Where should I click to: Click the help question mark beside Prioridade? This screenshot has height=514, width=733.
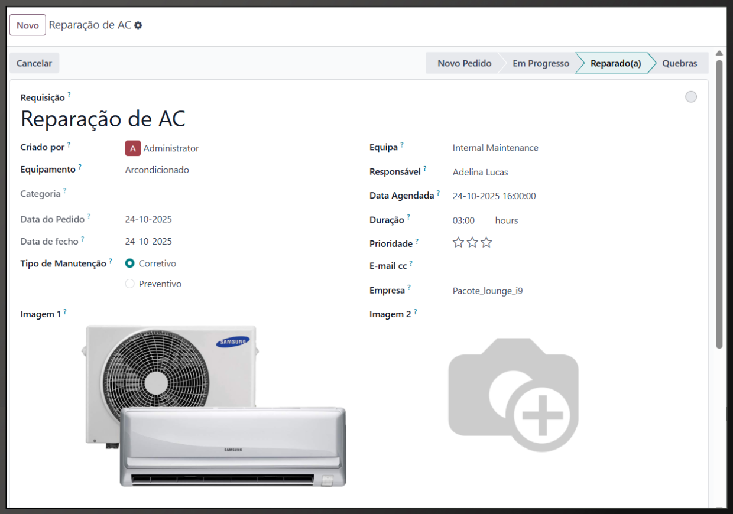(x=417, y=242)
